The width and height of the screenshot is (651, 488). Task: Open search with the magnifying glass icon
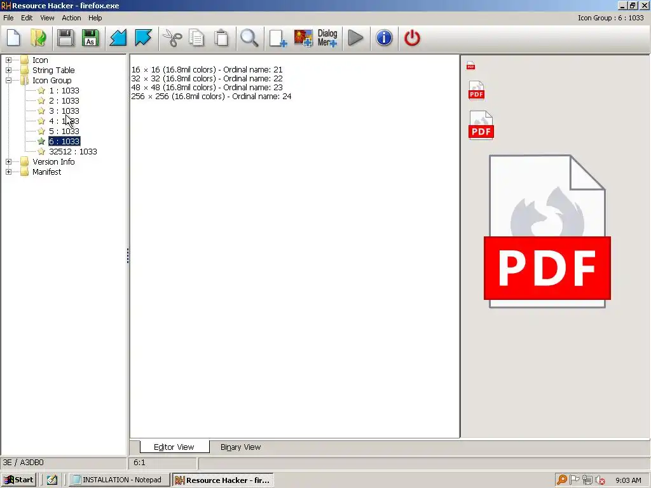[x=249, y=38]
